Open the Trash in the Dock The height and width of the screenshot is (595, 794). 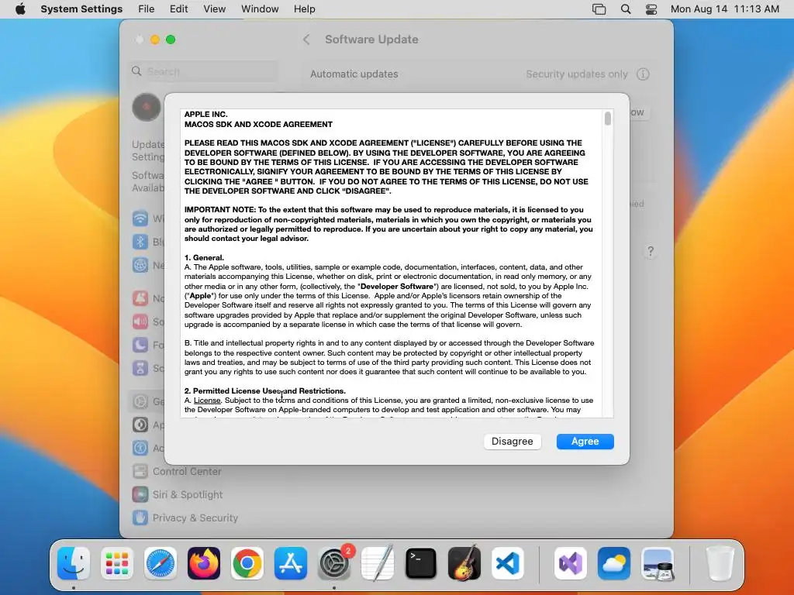[x=720, y=563]
